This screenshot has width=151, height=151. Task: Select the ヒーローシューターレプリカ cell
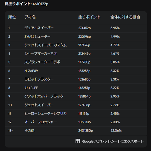click(x=46, y=114)
